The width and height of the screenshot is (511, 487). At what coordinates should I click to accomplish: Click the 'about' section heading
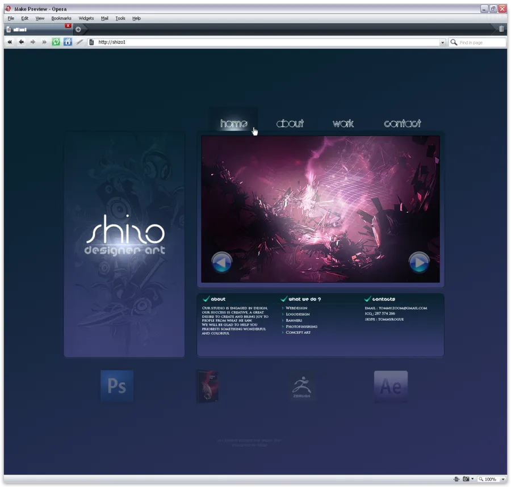point(218,299)
